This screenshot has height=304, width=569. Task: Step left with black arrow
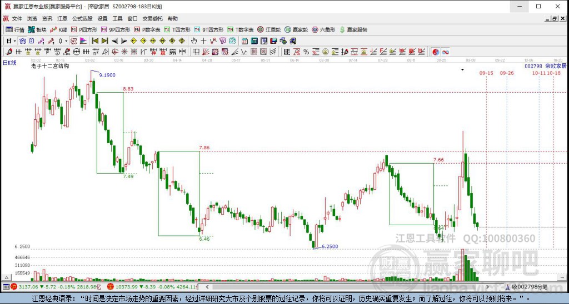tap(114, 41)
